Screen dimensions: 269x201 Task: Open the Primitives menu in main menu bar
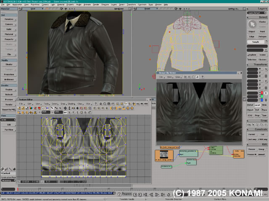pos(35,5)
